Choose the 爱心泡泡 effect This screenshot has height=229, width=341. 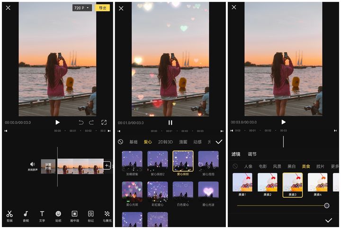(x=208, y=163)
